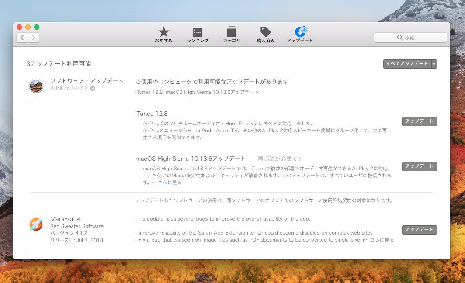Image resolution: width=465 pixels, height=283 pixels.
Task: Open the カテゴリ (Categories) tab
Action: pos(231,35)
